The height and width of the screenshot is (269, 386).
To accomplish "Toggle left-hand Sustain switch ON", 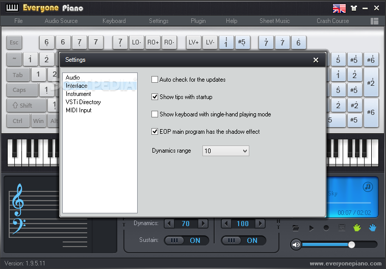I will click(x=186, y=240).
